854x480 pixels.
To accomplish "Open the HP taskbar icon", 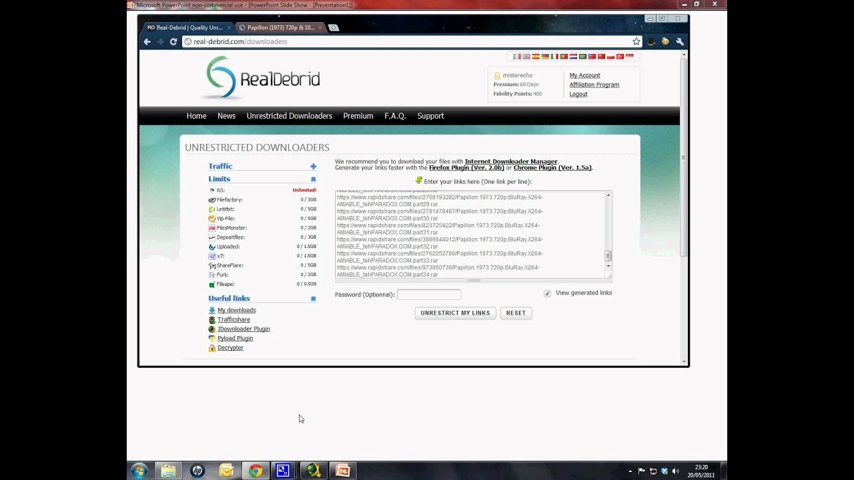I will (197, 471).
